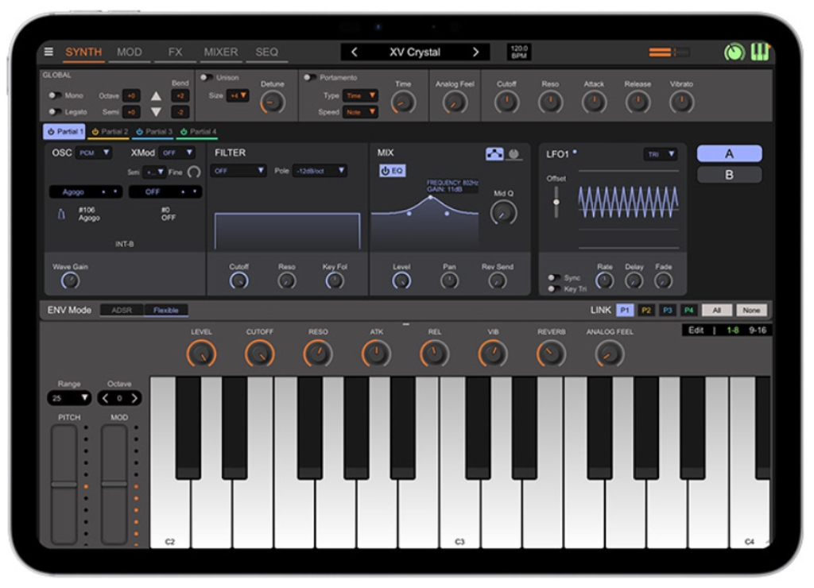Click the green round knob icon at top right
Screen dimensions: 814x588
pos(735,52)
